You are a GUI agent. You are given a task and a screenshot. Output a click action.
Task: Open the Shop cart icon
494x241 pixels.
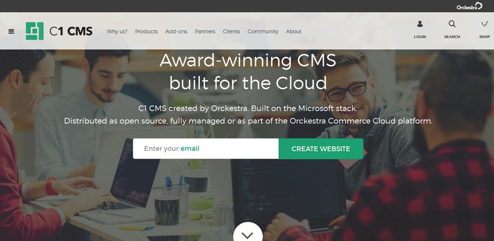[x=484, y=24]
